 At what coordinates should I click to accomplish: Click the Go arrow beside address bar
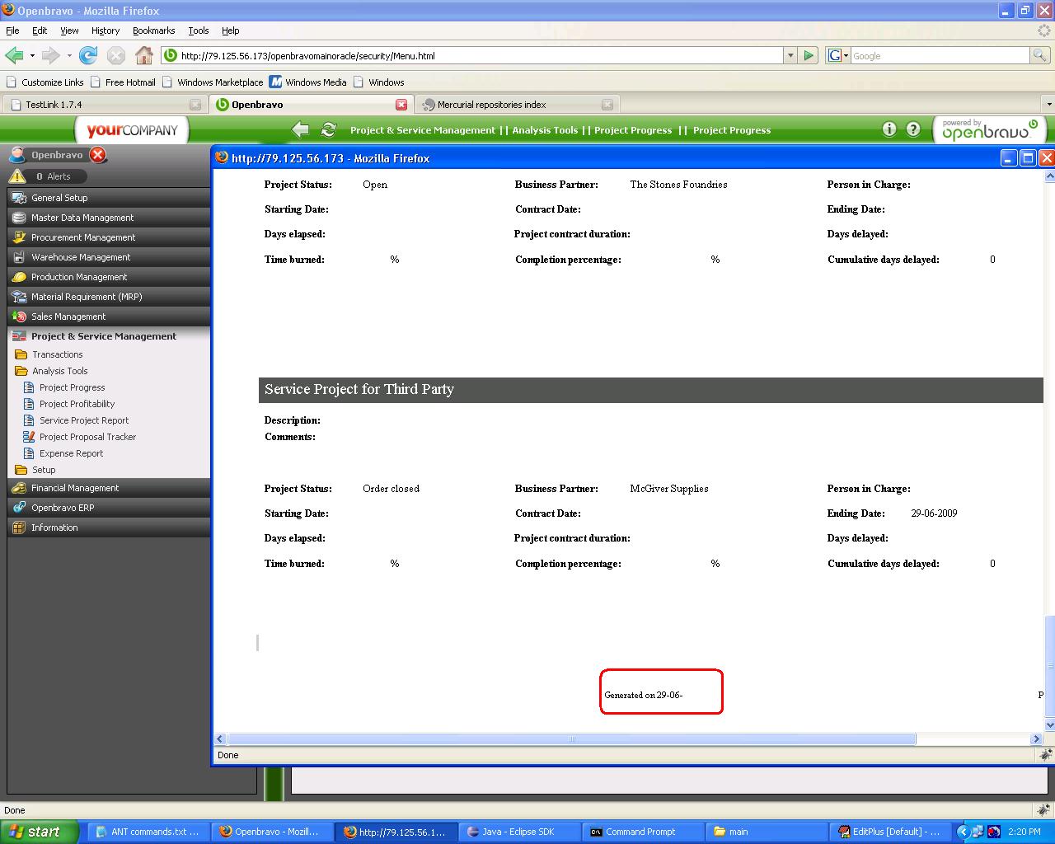coord(809,55)
